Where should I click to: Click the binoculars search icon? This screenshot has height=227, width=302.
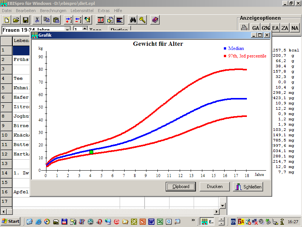133,20
